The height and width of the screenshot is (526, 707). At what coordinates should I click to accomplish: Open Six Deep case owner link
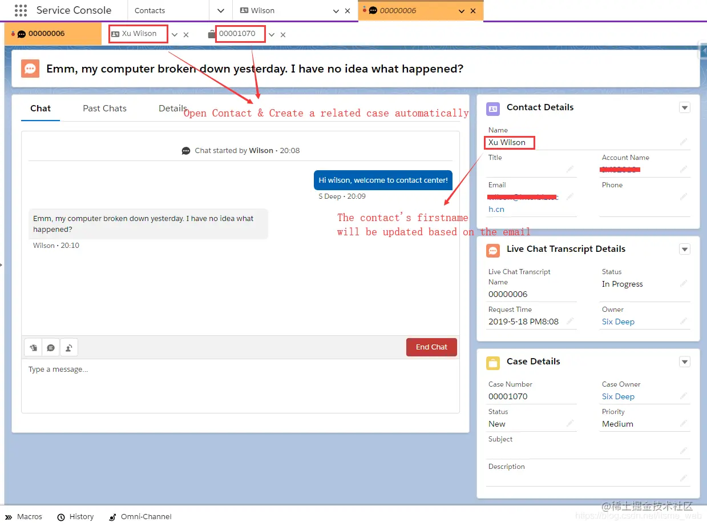pyautogui.click(x=618, y=396)
